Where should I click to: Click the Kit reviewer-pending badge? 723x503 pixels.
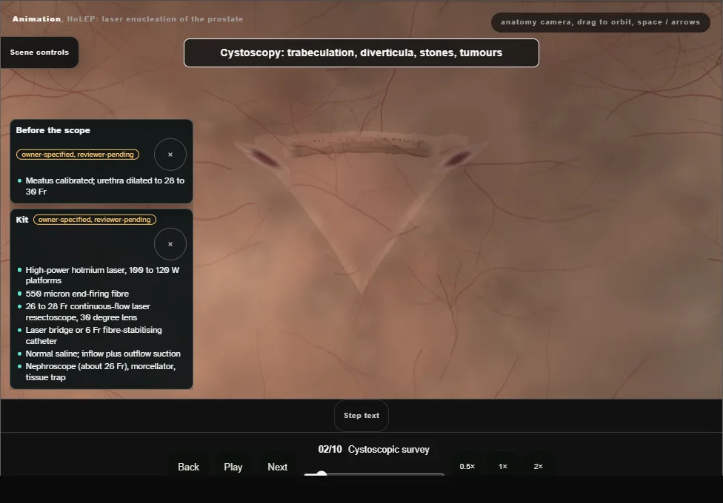[x=95, y=219]
